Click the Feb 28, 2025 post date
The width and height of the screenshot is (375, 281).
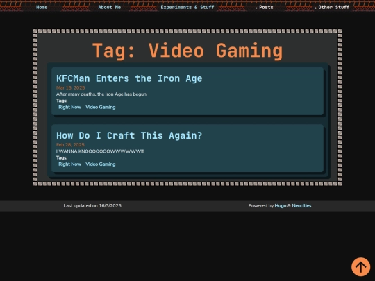click(x=70, y=145)
